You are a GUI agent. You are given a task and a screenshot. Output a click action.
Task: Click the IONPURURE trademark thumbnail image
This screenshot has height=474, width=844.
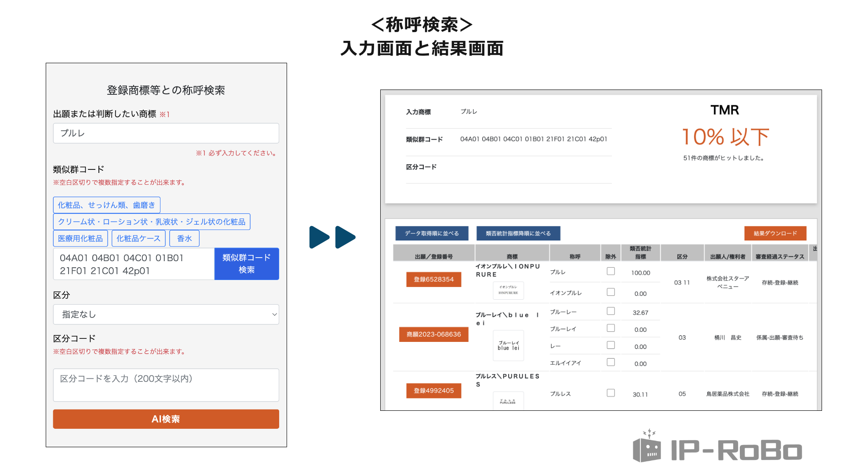coord(508,290)
